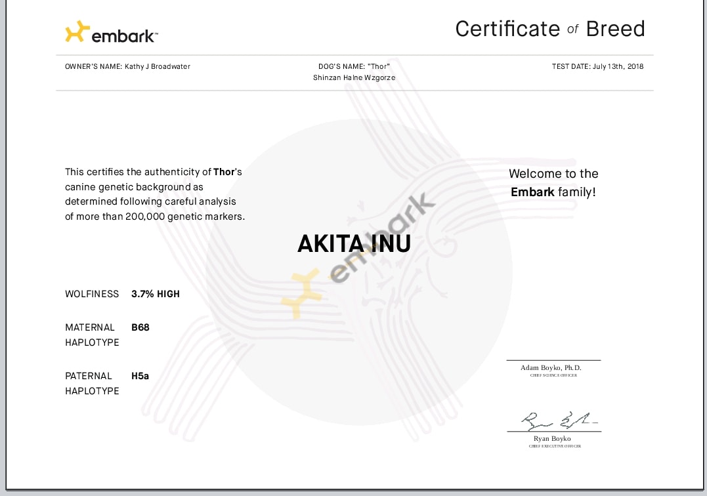Click the "Welcome to the" line
Viewport: 707px width, 496px height.
click(x=553, y=173)
